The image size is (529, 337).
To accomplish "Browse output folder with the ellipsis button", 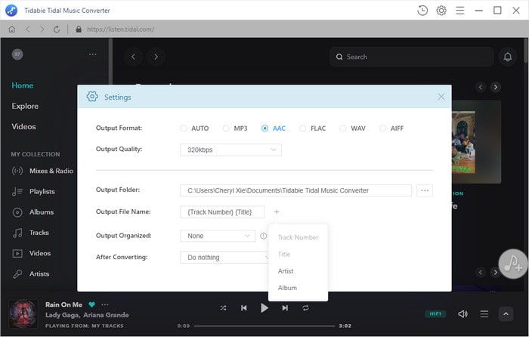I will 425,190.
